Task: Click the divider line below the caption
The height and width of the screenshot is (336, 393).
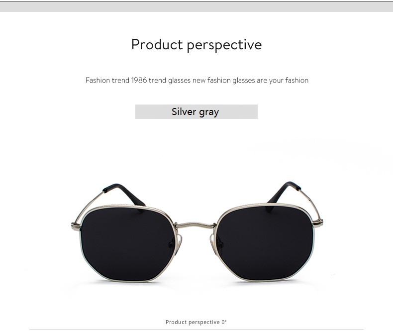Action: (x=196, y=329)
